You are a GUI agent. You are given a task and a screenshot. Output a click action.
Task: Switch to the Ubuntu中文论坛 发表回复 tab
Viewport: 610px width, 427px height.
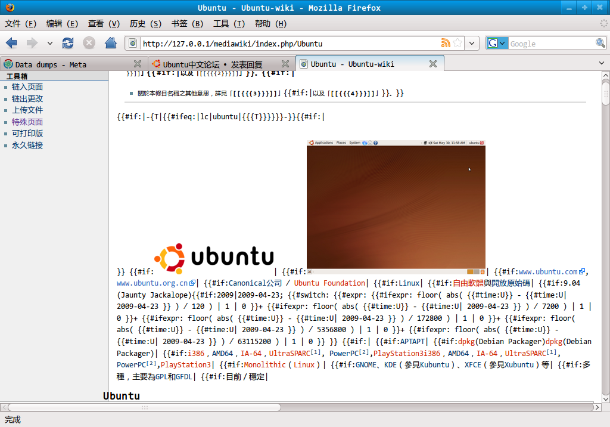coord(222,64)
